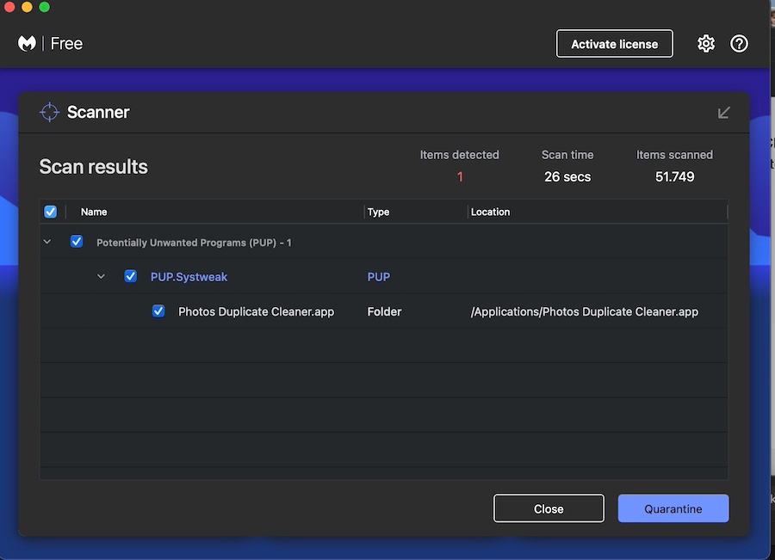
Task: Click the green full-screen window button
Action: (44, 7)
